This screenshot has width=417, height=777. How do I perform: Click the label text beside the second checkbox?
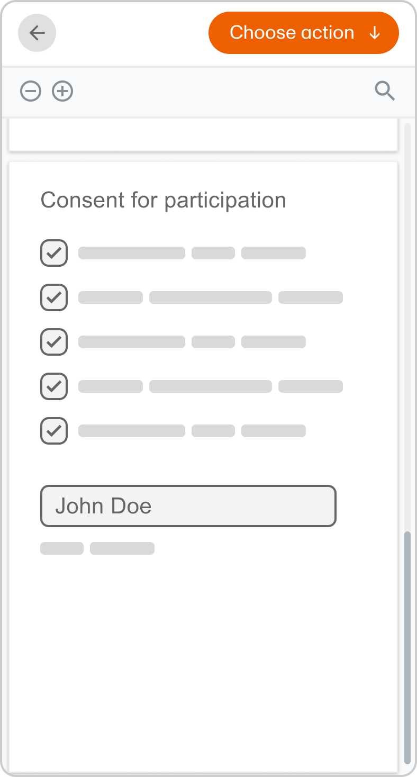[x=210, y=297]
